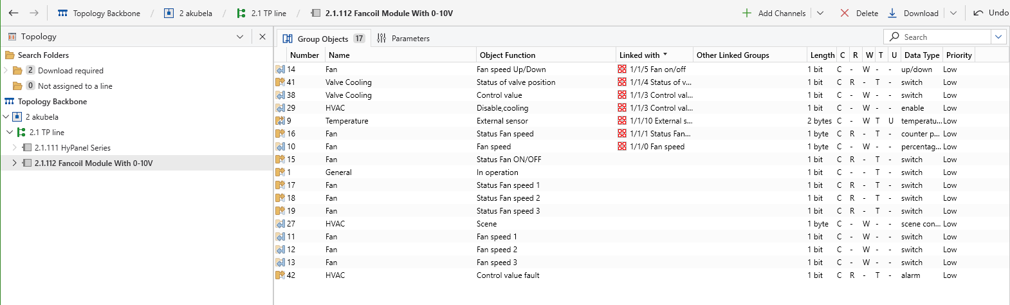This screenshot has width=1010, height=305.
Task: Close the Topology panel with its X
Action: pos(262,37)
